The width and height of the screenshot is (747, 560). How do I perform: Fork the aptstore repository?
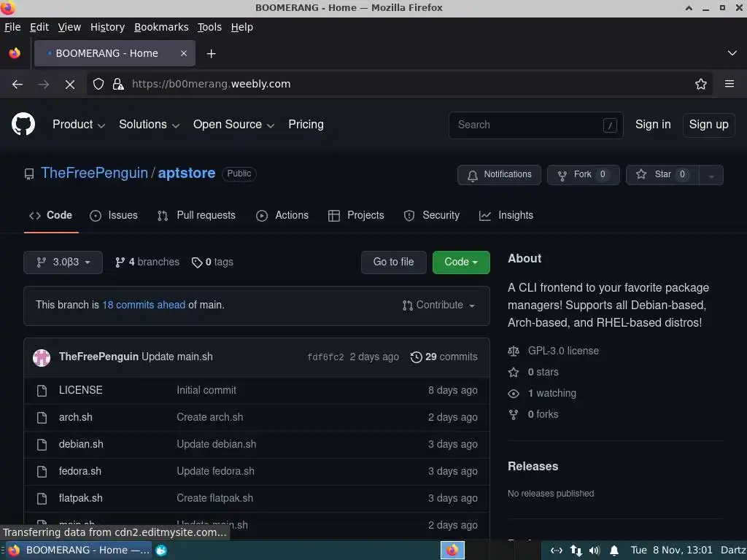coord(583,175)
